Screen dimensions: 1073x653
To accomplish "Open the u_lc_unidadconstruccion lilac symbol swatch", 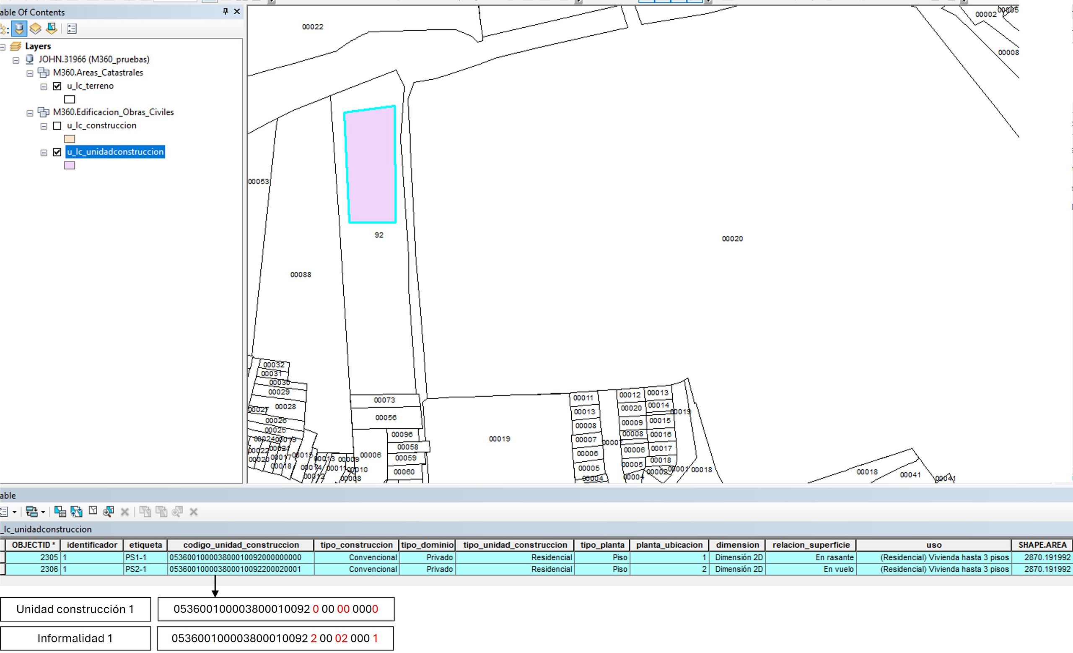I will [x=69, y=166].
